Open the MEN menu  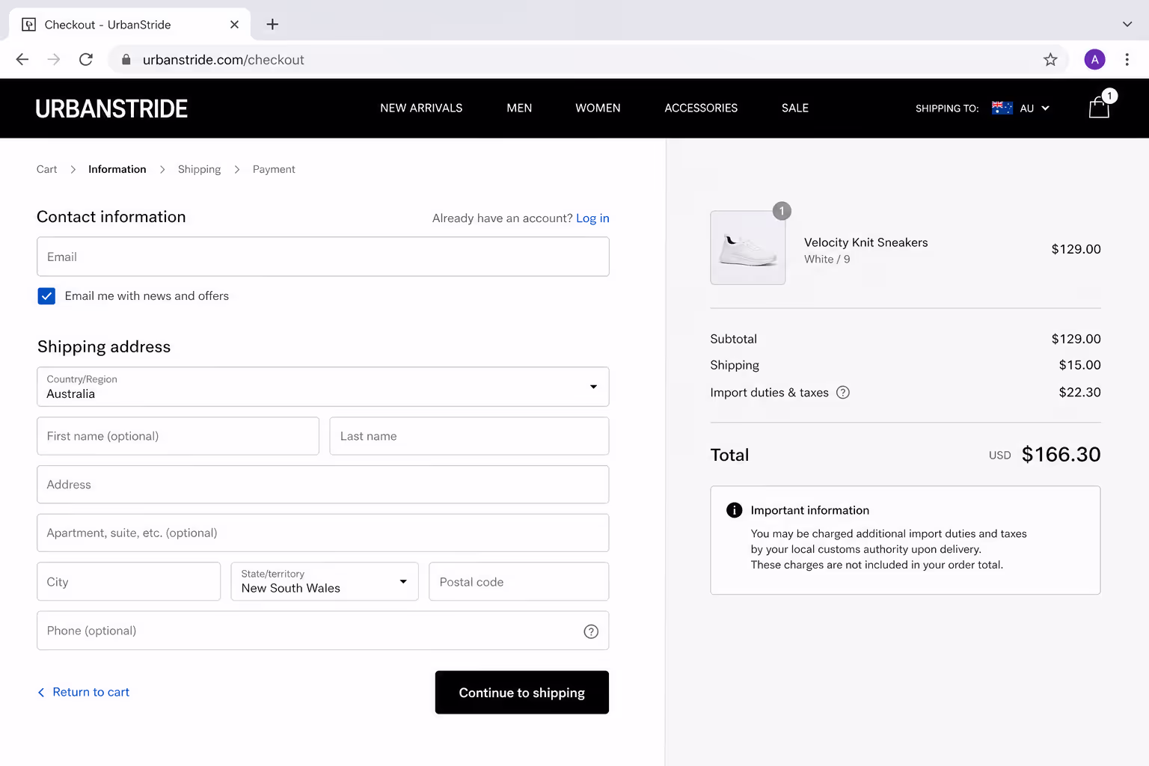click(519, 108)
